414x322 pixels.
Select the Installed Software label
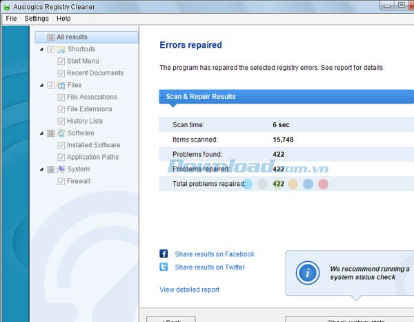(93, 145)
